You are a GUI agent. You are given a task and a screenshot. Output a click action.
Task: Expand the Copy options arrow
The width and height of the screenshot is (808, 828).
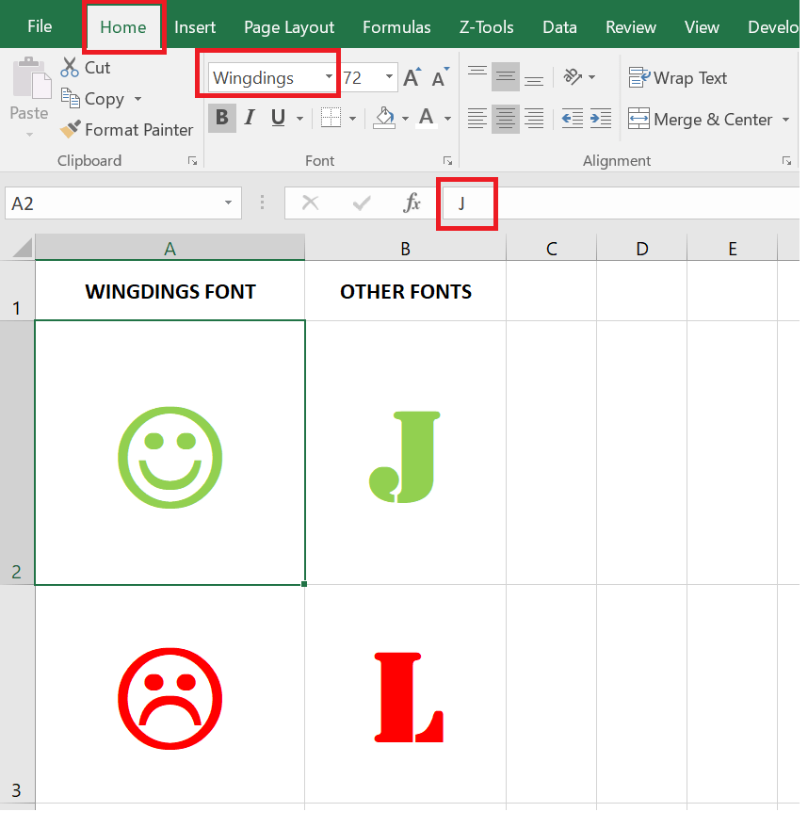click(x=137, y=99)
